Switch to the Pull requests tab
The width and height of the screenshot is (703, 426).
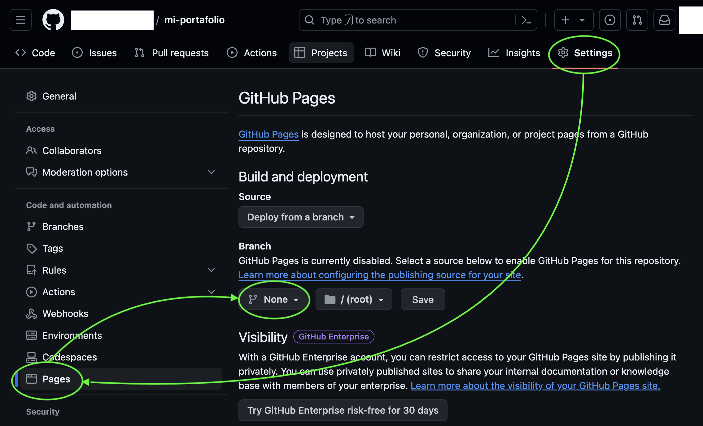(172, 53)
